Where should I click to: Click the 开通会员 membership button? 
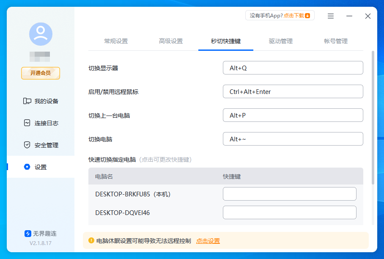click(40, 73)
